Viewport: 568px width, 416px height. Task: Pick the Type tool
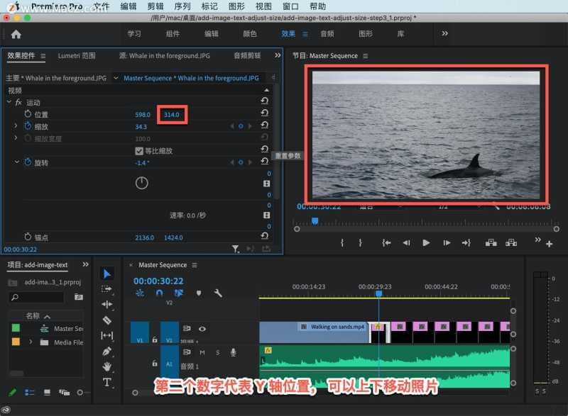point(107,382)
